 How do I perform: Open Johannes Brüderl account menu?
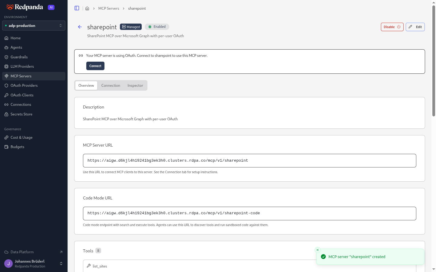(34, 264)
